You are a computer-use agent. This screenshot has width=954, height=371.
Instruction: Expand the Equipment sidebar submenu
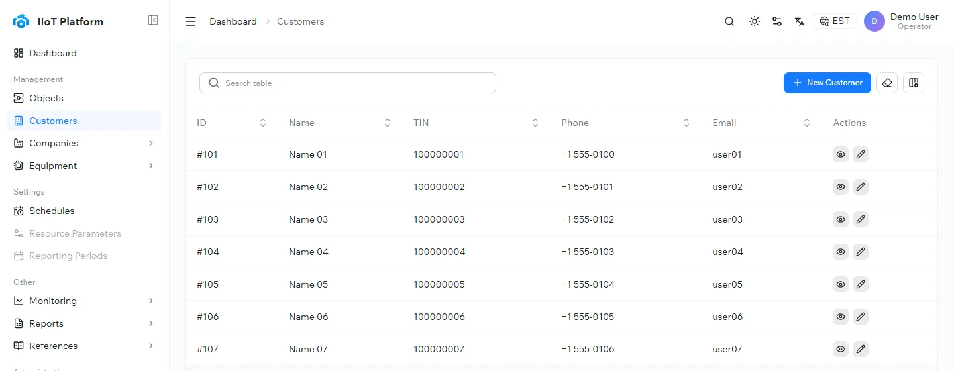tap(84, 166)
